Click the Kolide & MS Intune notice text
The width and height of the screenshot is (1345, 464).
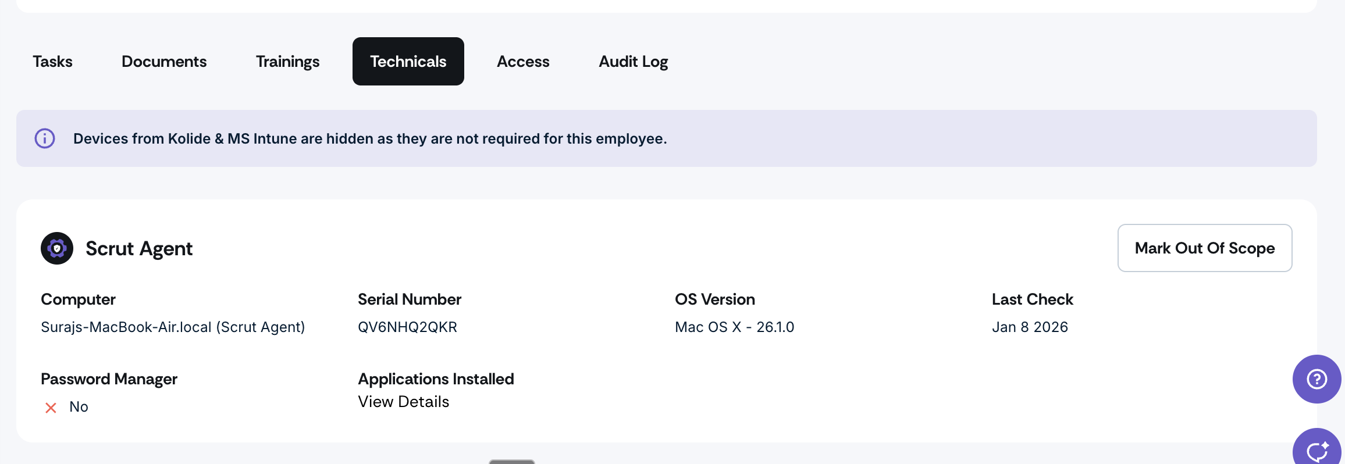point(370,139)
